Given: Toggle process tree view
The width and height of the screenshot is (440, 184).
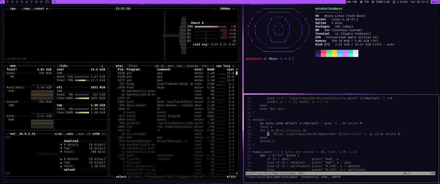Looking at the screenshot, I should click(205, 66).
